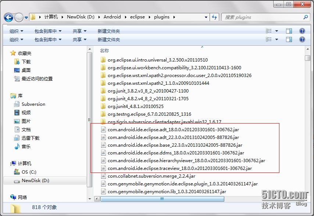The height and width of the screenshot is (216, 314).
Task: Open the Subversion library
Action: [33, 104]
